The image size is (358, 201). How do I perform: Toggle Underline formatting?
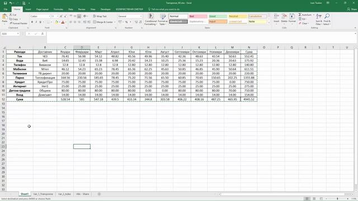(40, 22)
